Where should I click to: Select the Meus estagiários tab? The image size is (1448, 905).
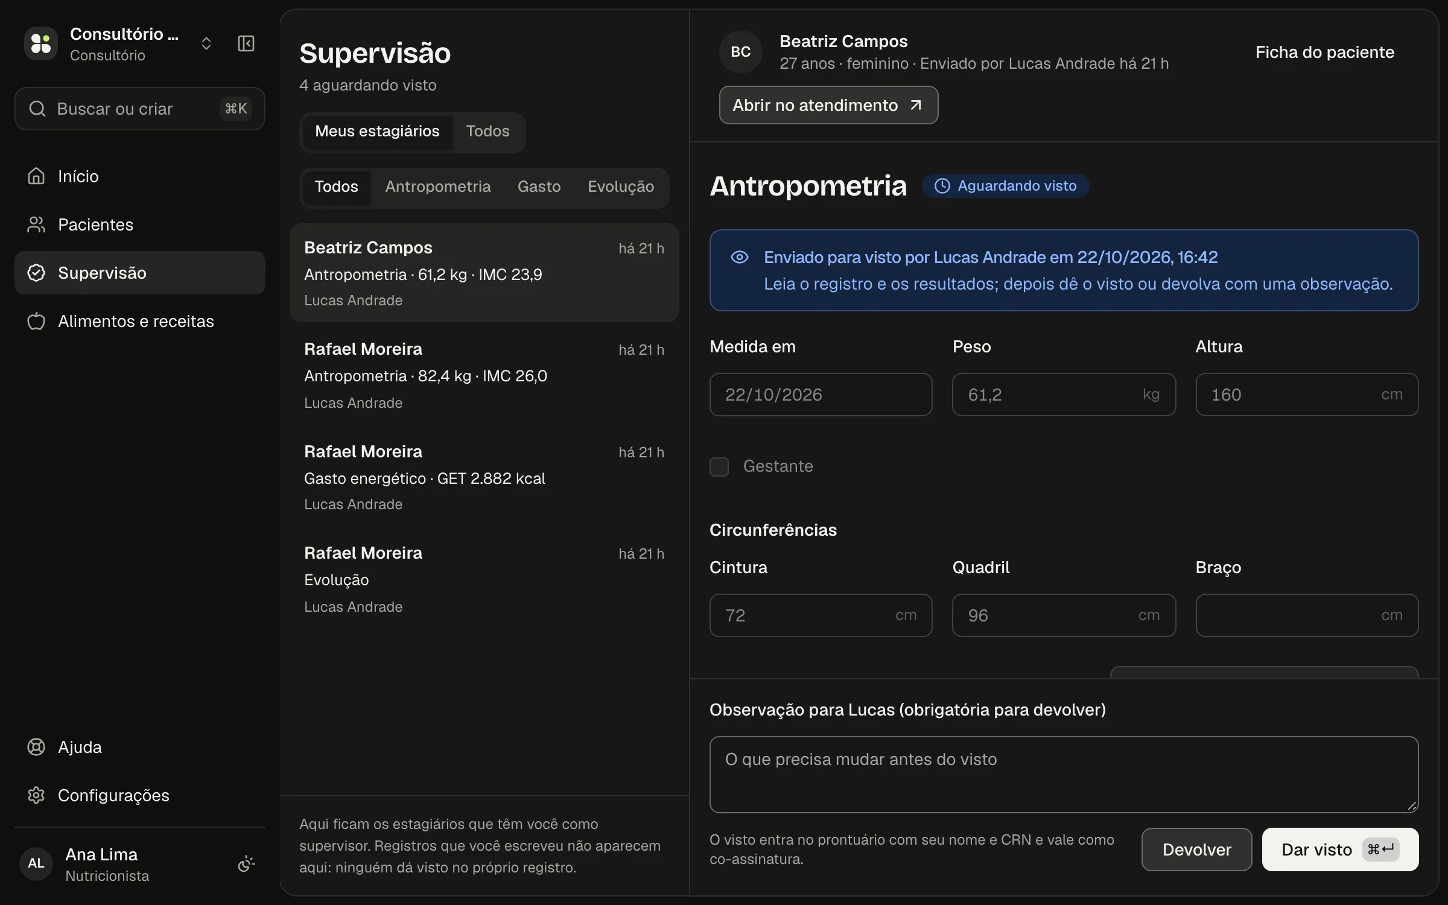[x=377, y=132]
